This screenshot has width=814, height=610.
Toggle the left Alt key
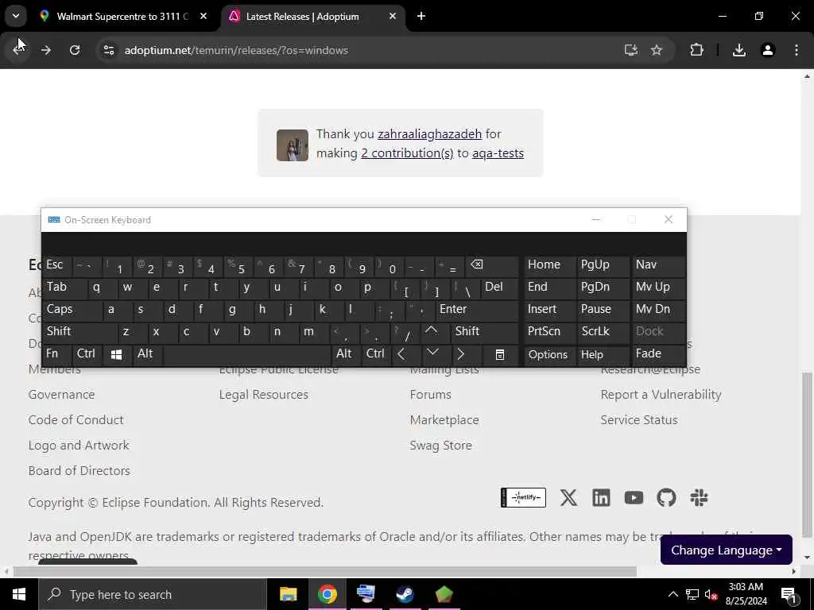147,355
